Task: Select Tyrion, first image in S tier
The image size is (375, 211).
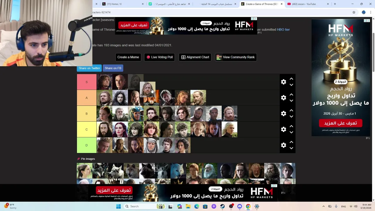Action: 104,82
